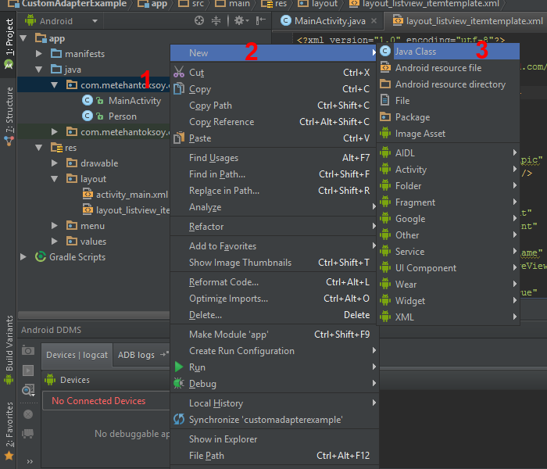
Task: Click the scroll-from-source target icon
Action: coord(198,21)
